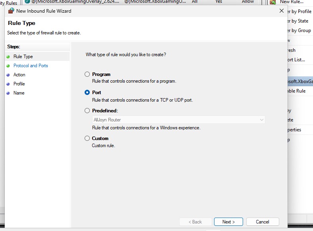Screen dimensions: 313x231
Task: Click New Rule icon in background Actions pane
Action: pyautogui.click(x=272, y=2)
